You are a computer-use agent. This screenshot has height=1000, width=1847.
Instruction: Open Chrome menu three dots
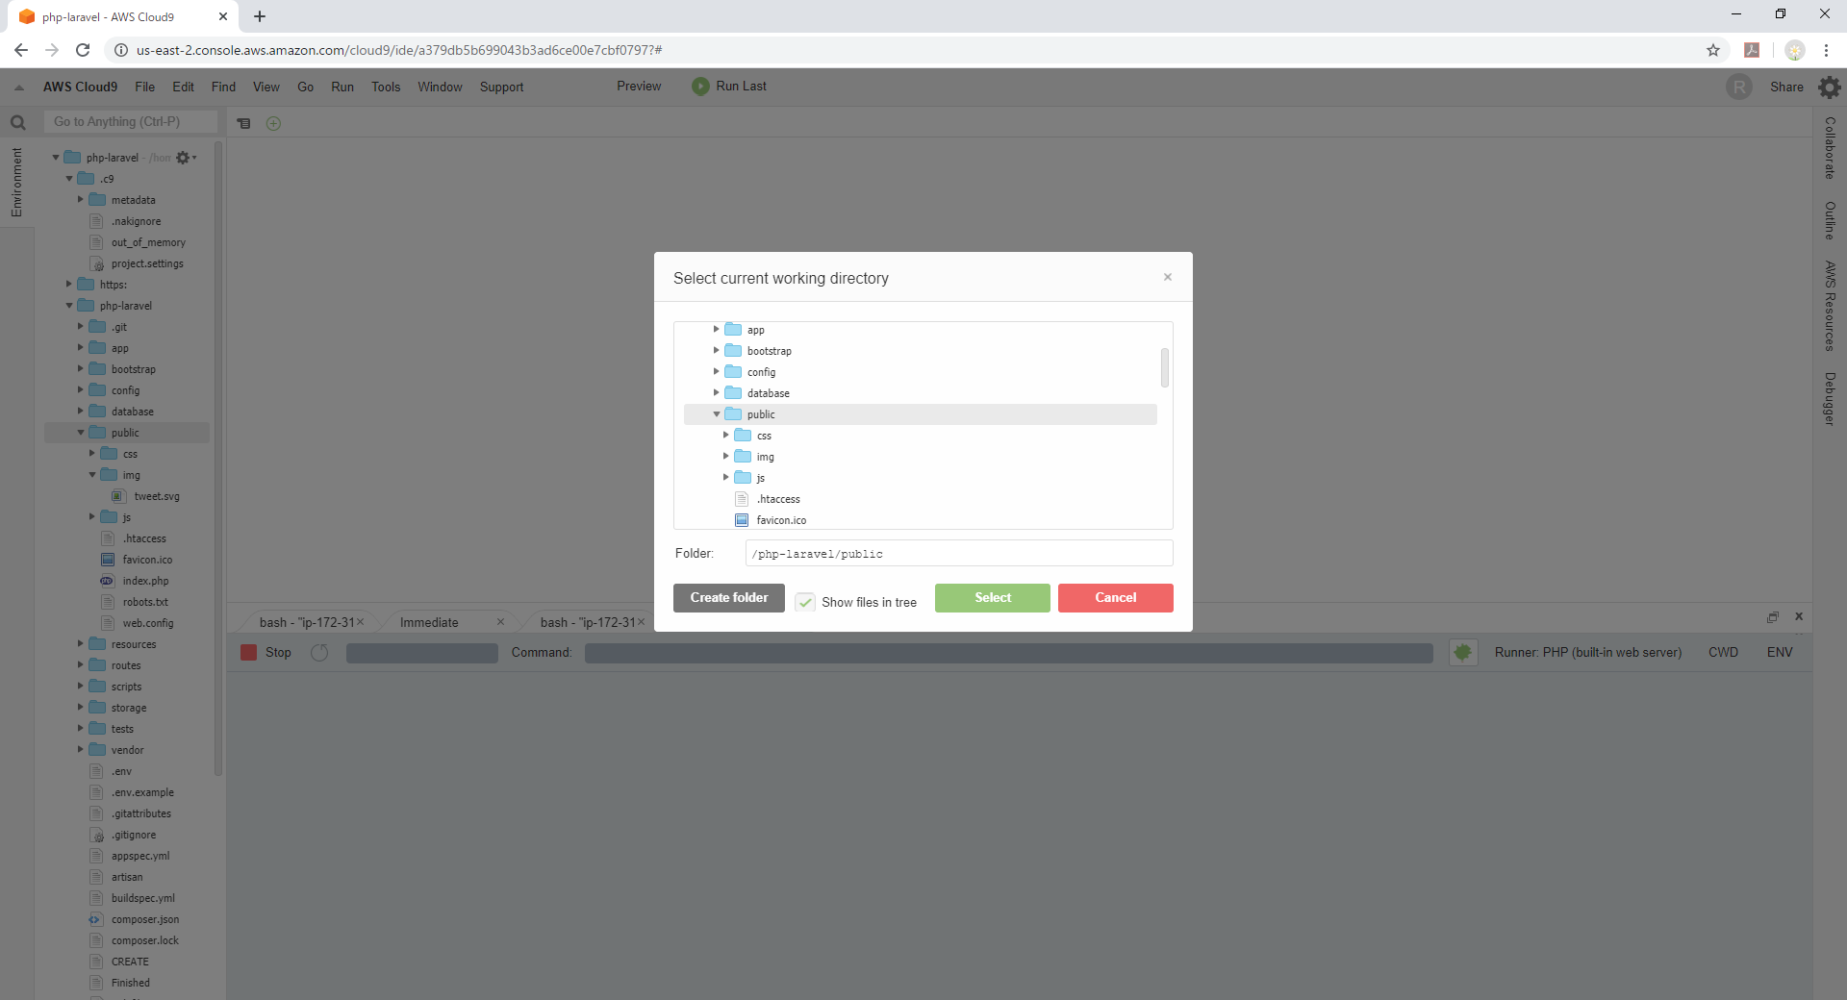click(1826, 50)
